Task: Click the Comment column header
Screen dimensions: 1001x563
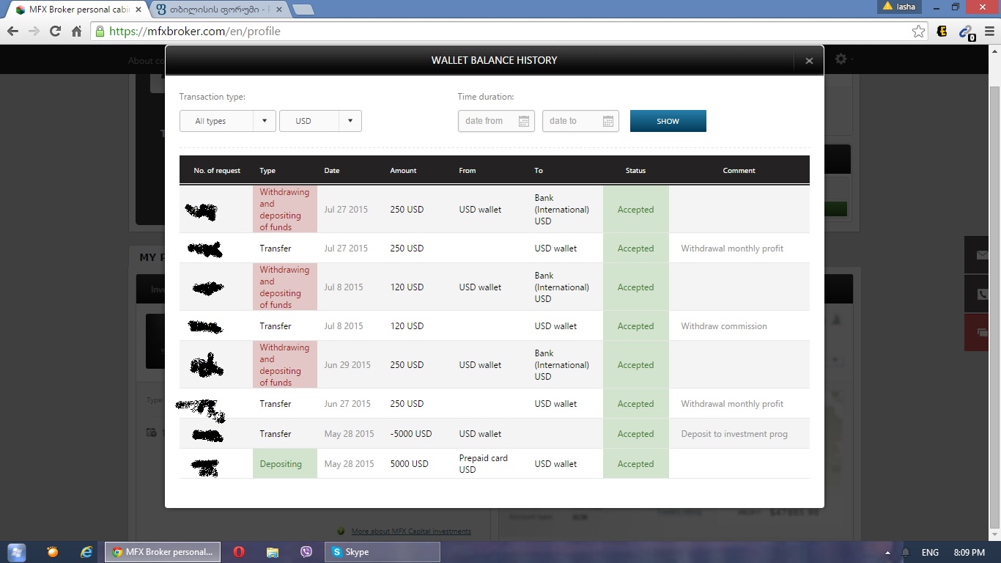Action: [x=739, y=171]
